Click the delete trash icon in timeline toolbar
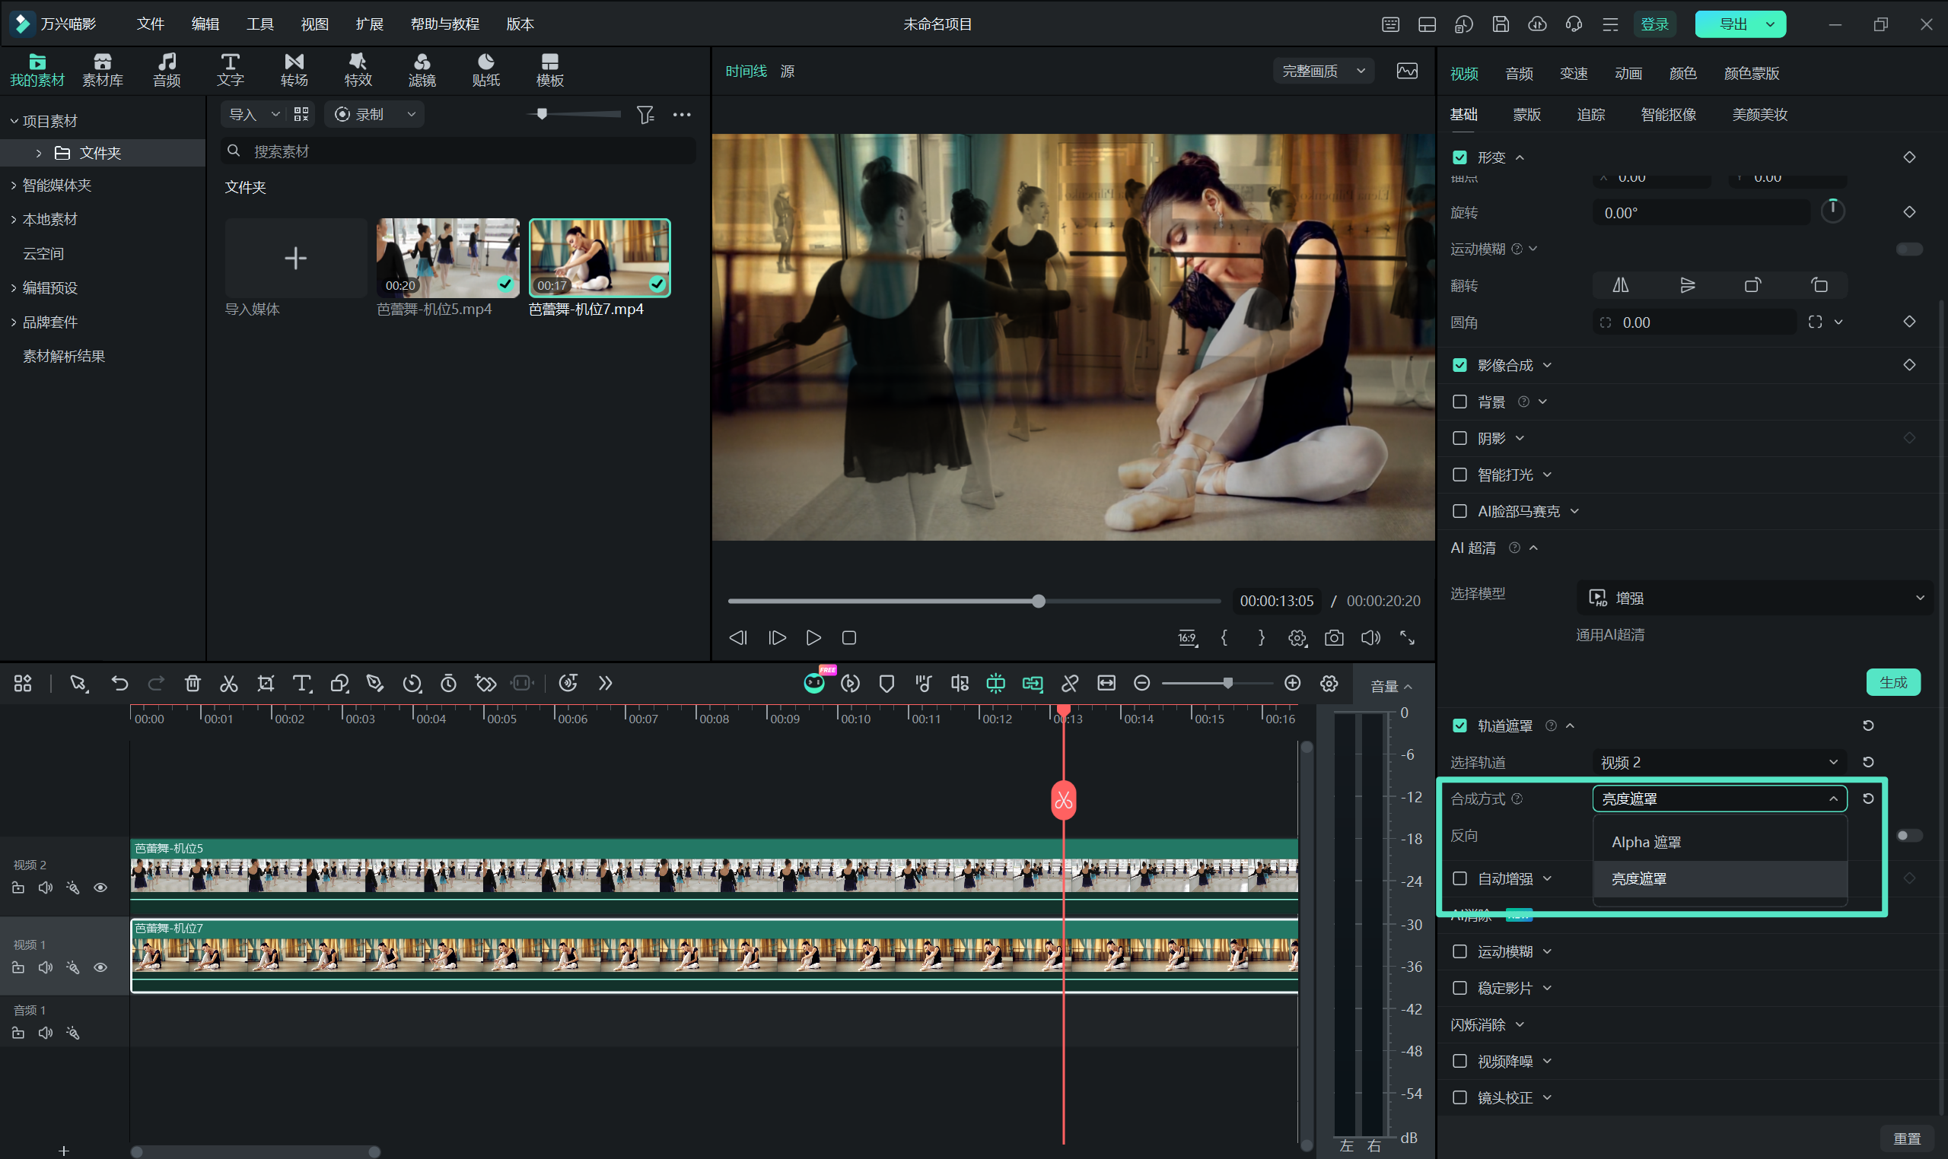Viewport: 1948px width, 1159px height. point(193,684)
